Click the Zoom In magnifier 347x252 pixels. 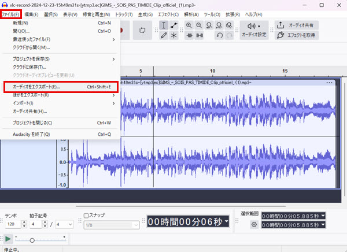coord(189,25)
